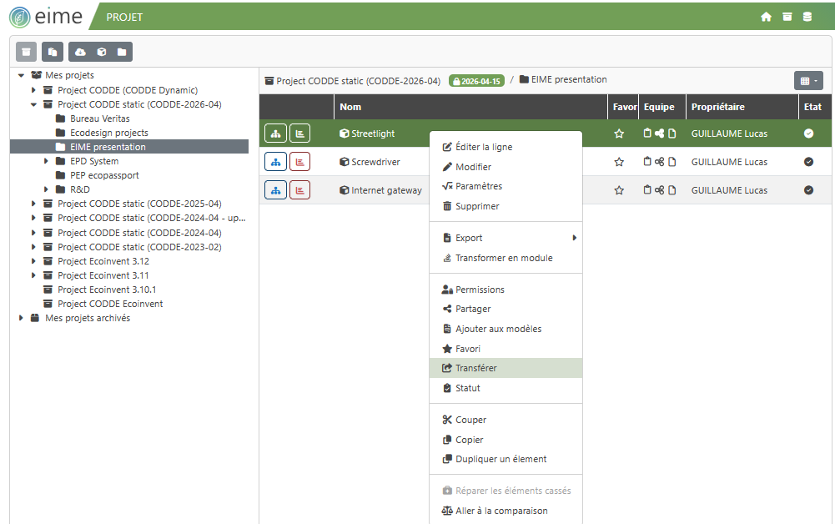Toggle favorite star for Internet gateway
835x524 pixels.
619,190
